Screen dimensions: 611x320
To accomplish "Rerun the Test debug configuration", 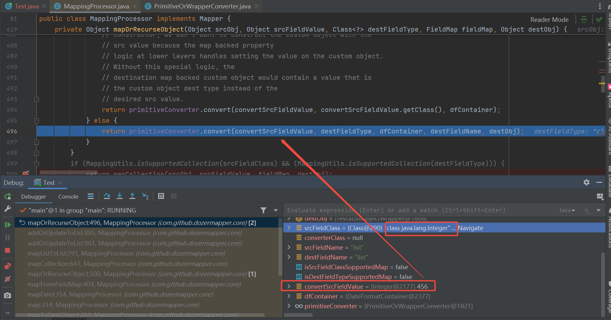I will tap(7, 196).
